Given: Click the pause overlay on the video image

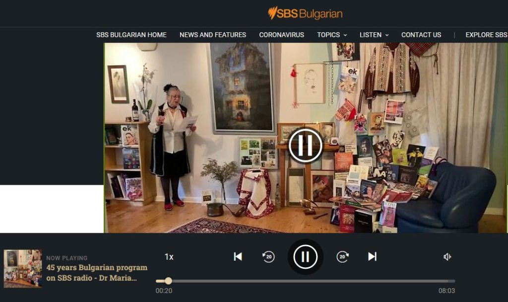Looking at the screenshot, I should click(305, 146).
